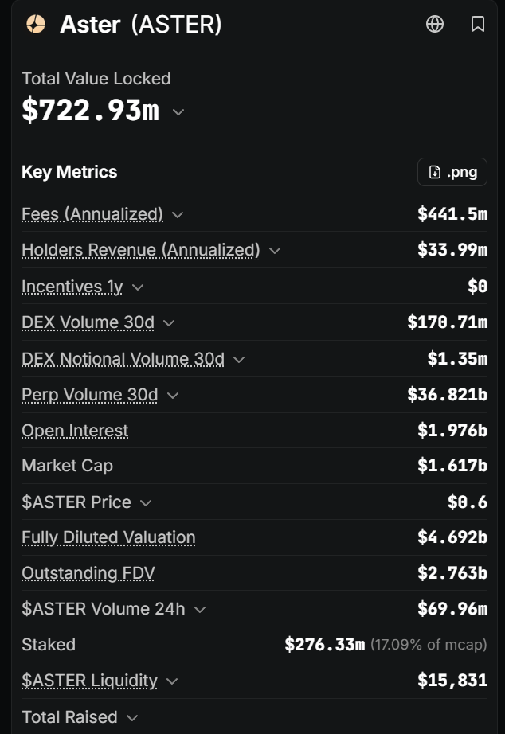505x734 pixels.
Task: Expand the Incentives 1y chevron
Action: click(137, 287)
